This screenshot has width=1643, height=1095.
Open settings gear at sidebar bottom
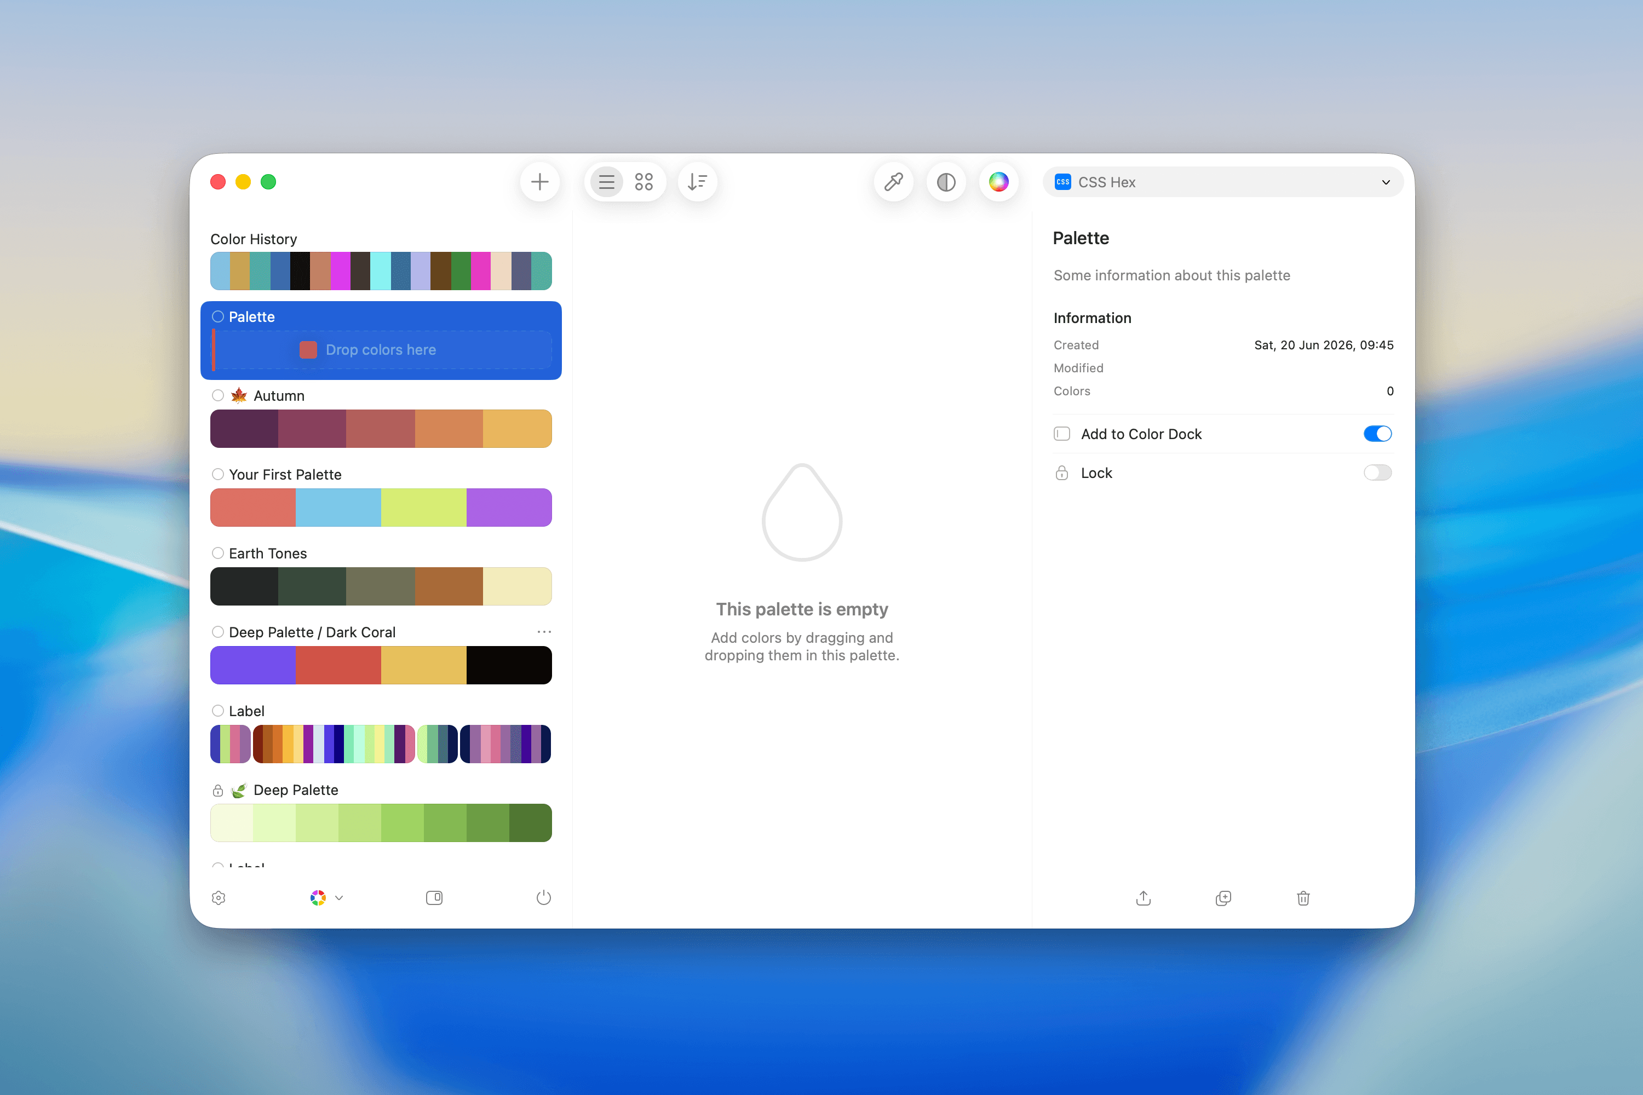(x=219, y=898)
